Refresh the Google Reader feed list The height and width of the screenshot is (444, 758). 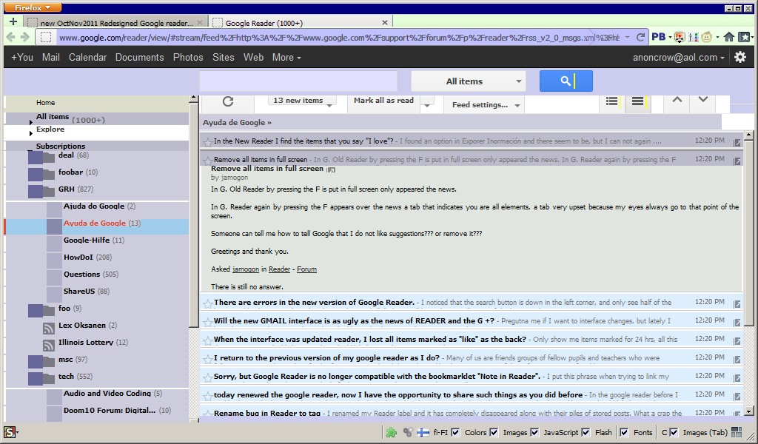point(228,101)
